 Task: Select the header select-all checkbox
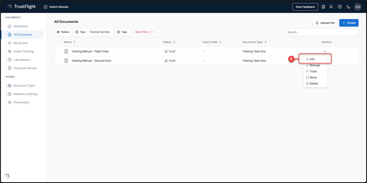pos(59,42)
